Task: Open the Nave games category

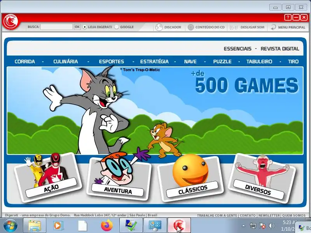Action: click(190, 62)
